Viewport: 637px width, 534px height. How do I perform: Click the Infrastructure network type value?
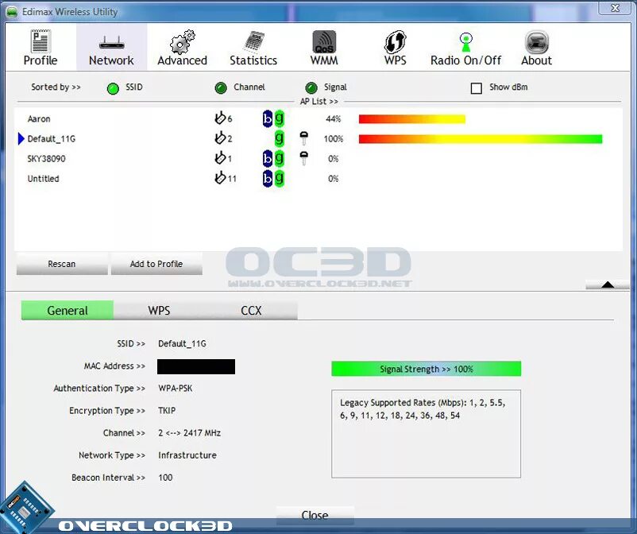point(187,455)
